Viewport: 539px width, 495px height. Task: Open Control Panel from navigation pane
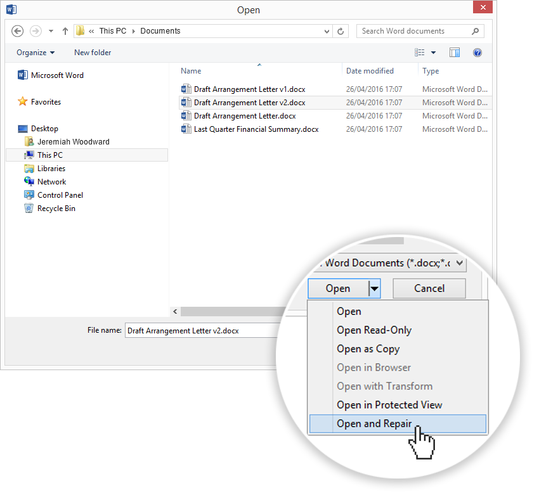(54, 195)
